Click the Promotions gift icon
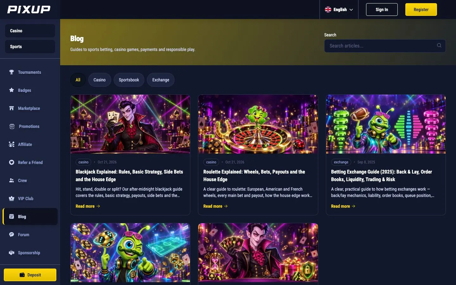 click(12, 126)
